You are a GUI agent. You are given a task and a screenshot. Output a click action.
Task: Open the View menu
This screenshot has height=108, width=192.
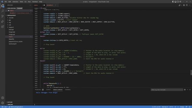pos(21,2)
